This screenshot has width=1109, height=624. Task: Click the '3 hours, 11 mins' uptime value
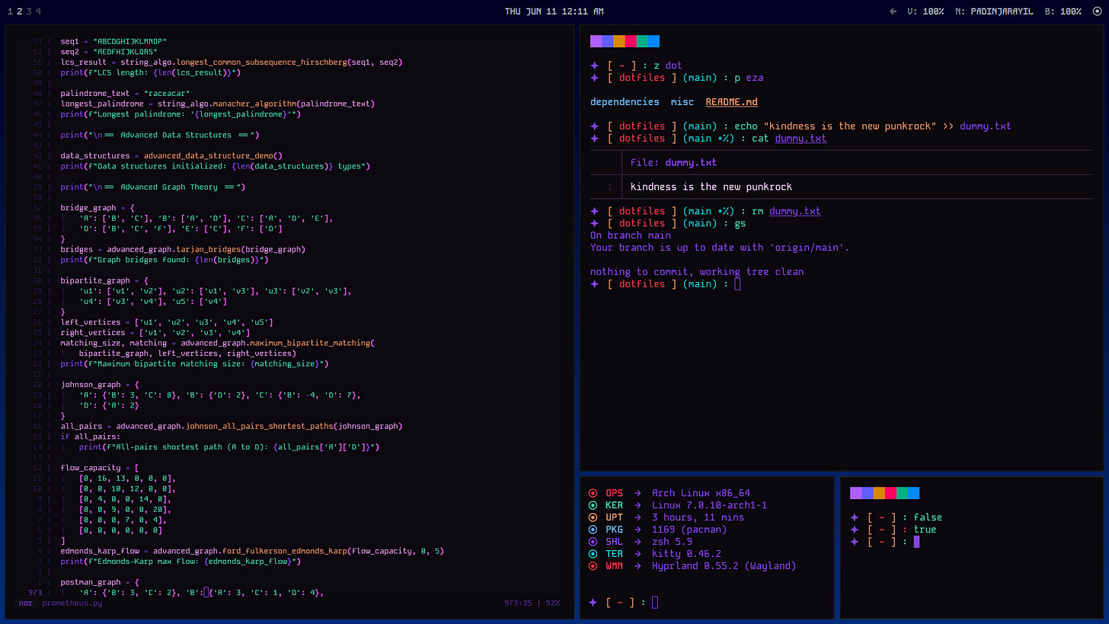tap(698, 517)
